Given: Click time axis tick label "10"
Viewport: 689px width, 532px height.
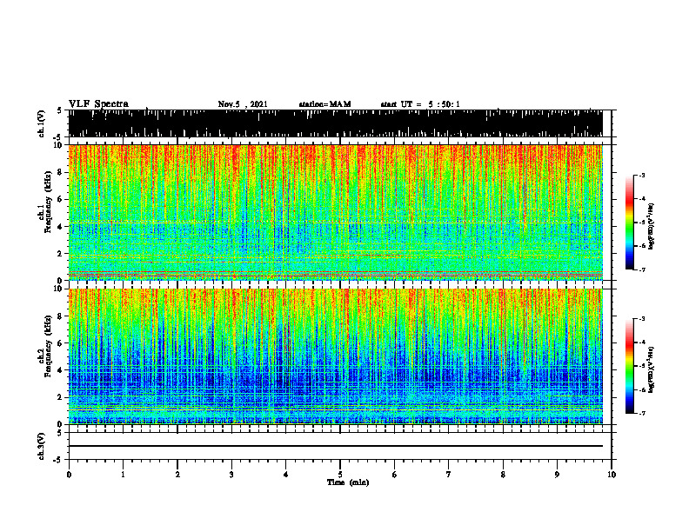Looking at the screenshot, I should click(x=612, y=475).
